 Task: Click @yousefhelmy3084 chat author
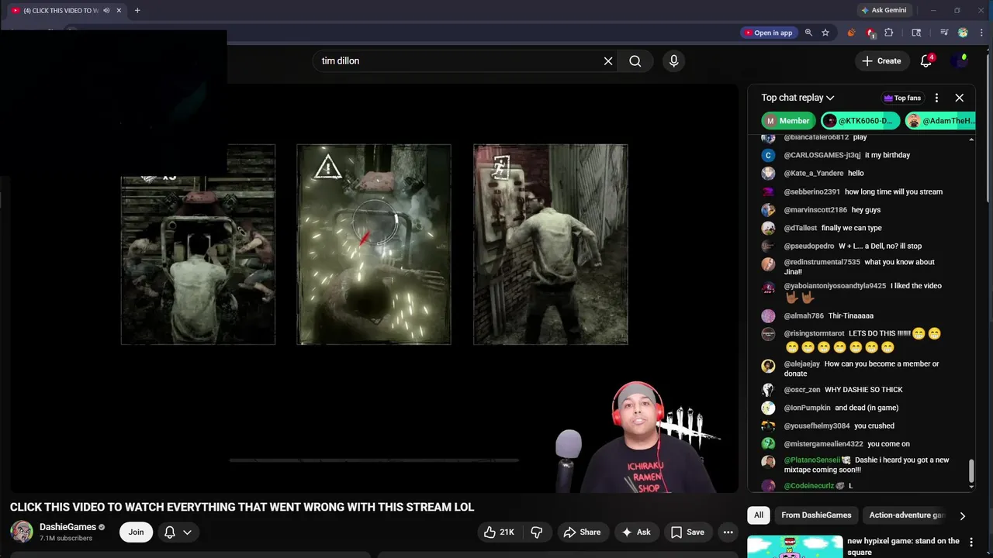pos(817,425)
